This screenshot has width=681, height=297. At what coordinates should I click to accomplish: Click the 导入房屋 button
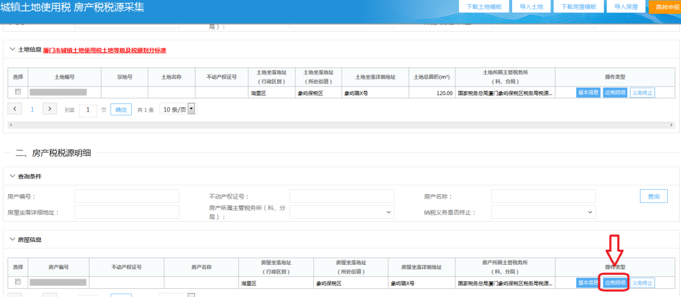[x=626, y=7]
